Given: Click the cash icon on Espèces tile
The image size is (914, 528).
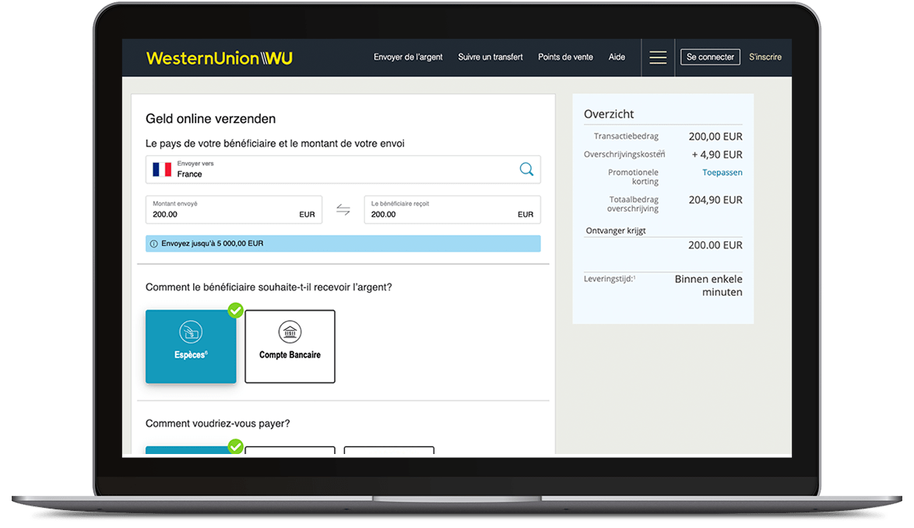Looking at the screenshot, I should 191,333.
